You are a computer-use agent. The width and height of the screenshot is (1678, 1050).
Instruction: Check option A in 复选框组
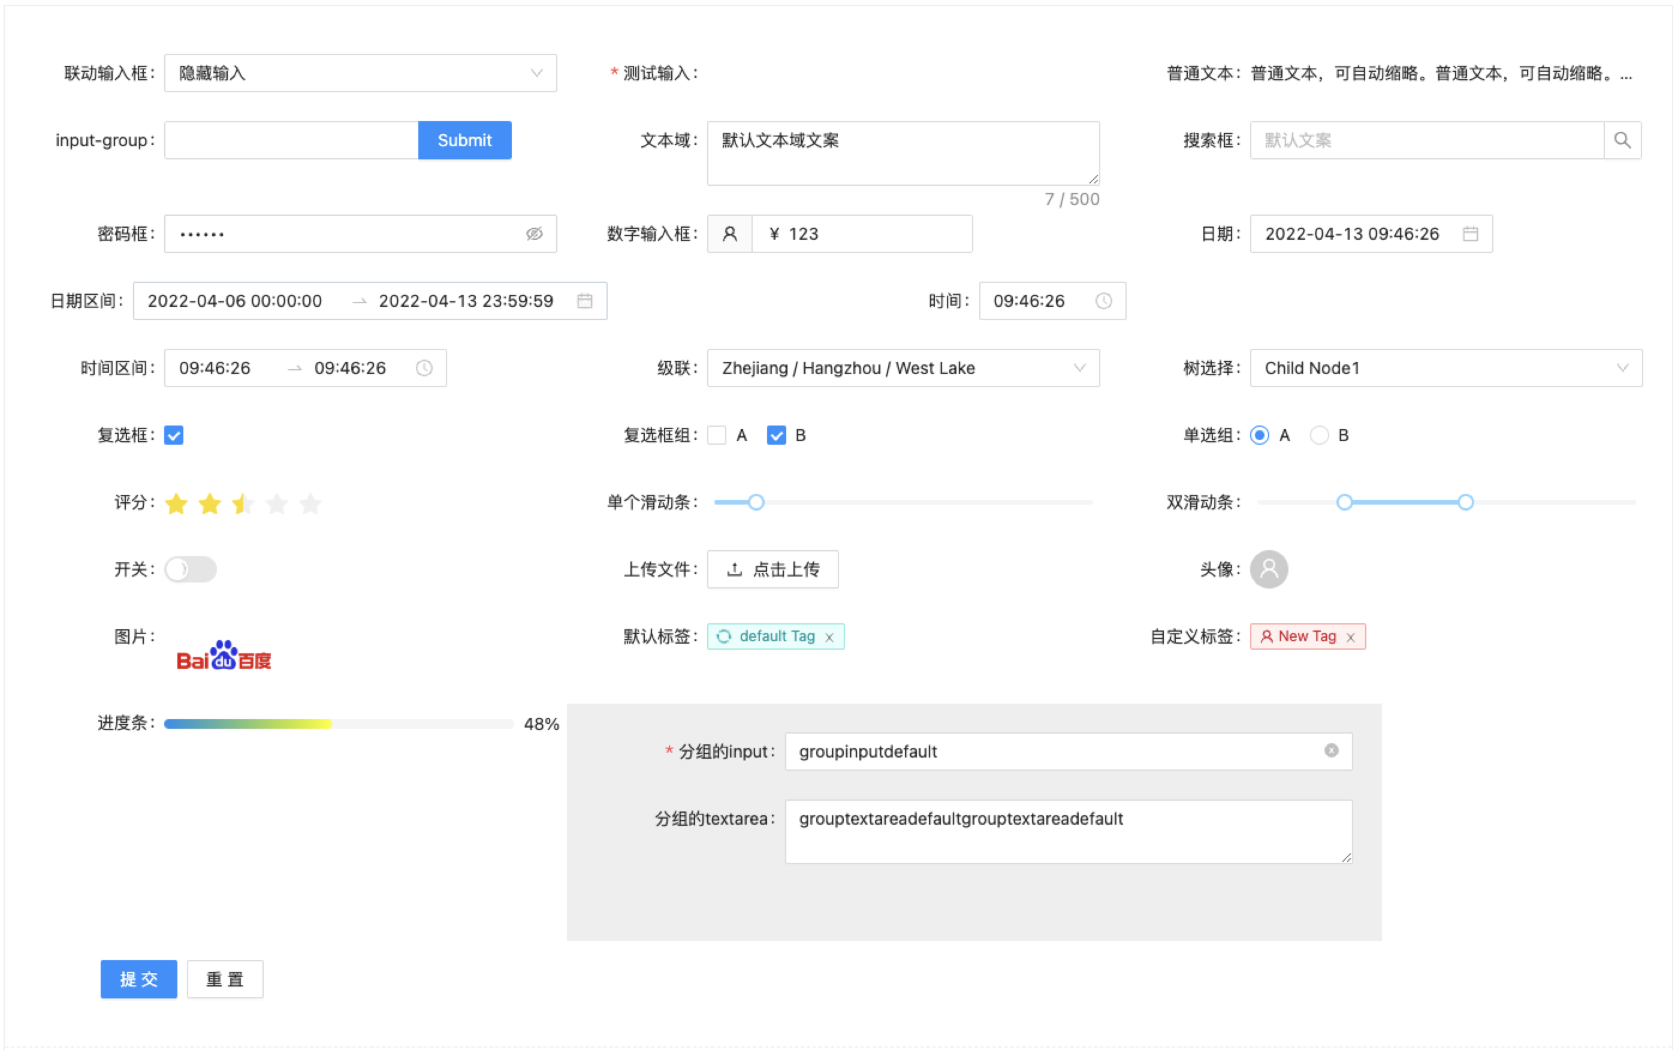717,436
